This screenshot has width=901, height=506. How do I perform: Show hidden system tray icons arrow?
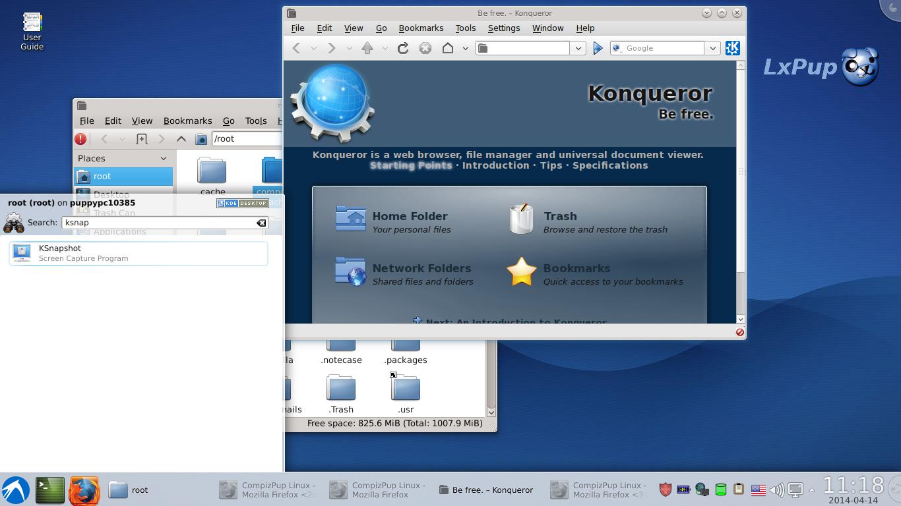[812, 490]
